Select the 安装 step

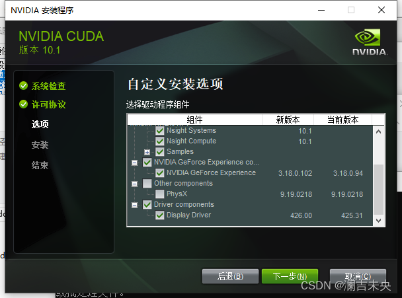40,145
